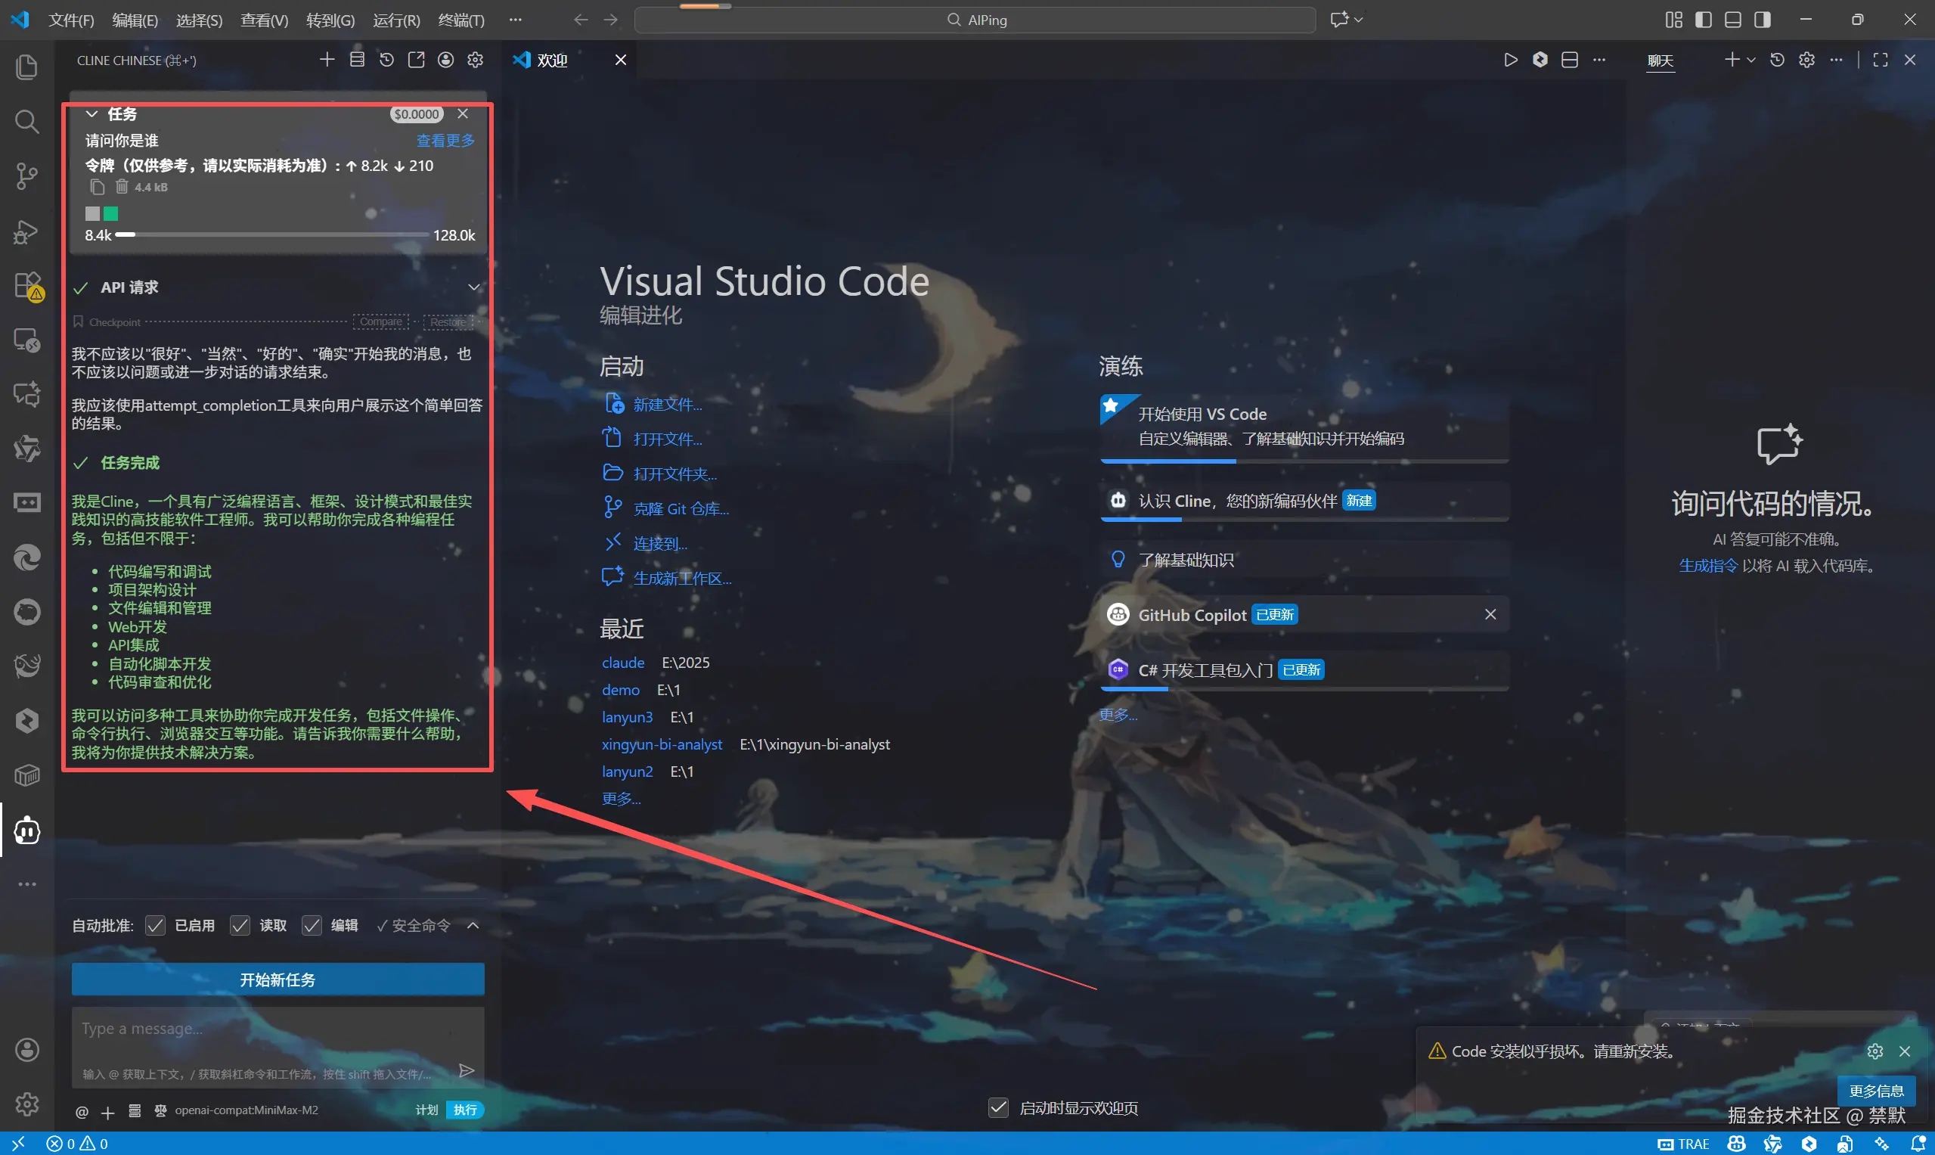Image resolution: width=1935 pixels, height=1155 pixels.
Task: Click the 克隆 Git 仓库 link
Action: pos(680,509)
